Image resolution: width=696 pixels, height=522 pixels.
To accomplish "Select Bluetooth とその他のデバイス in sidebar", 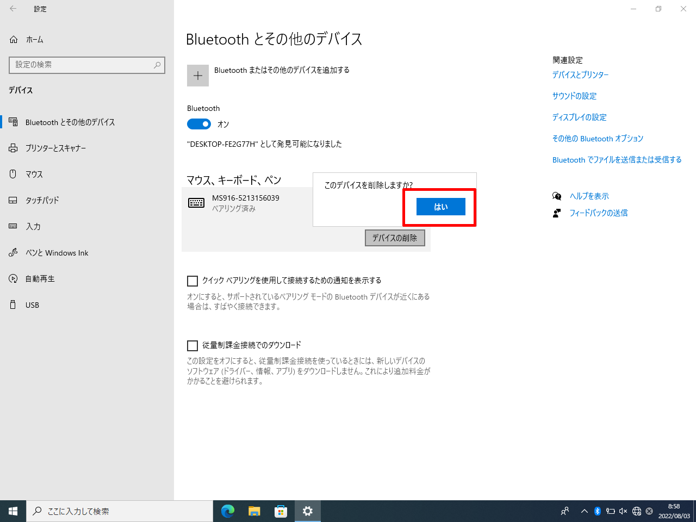I will 87,122.
